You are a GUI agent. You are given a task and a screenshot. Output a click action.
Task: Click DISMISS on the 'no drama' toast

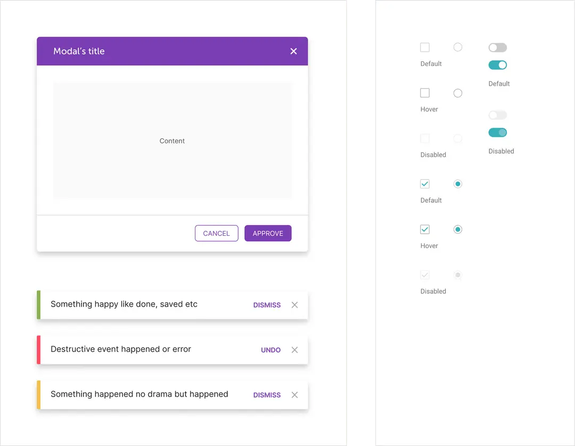(267, 395)
